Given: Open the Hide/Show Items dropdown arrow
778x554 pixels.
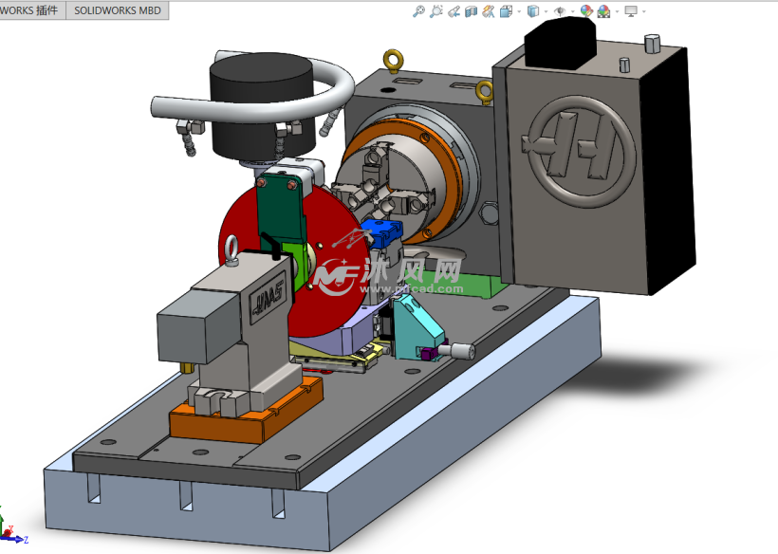Looking at the screenshot, I should click(571, 12).
